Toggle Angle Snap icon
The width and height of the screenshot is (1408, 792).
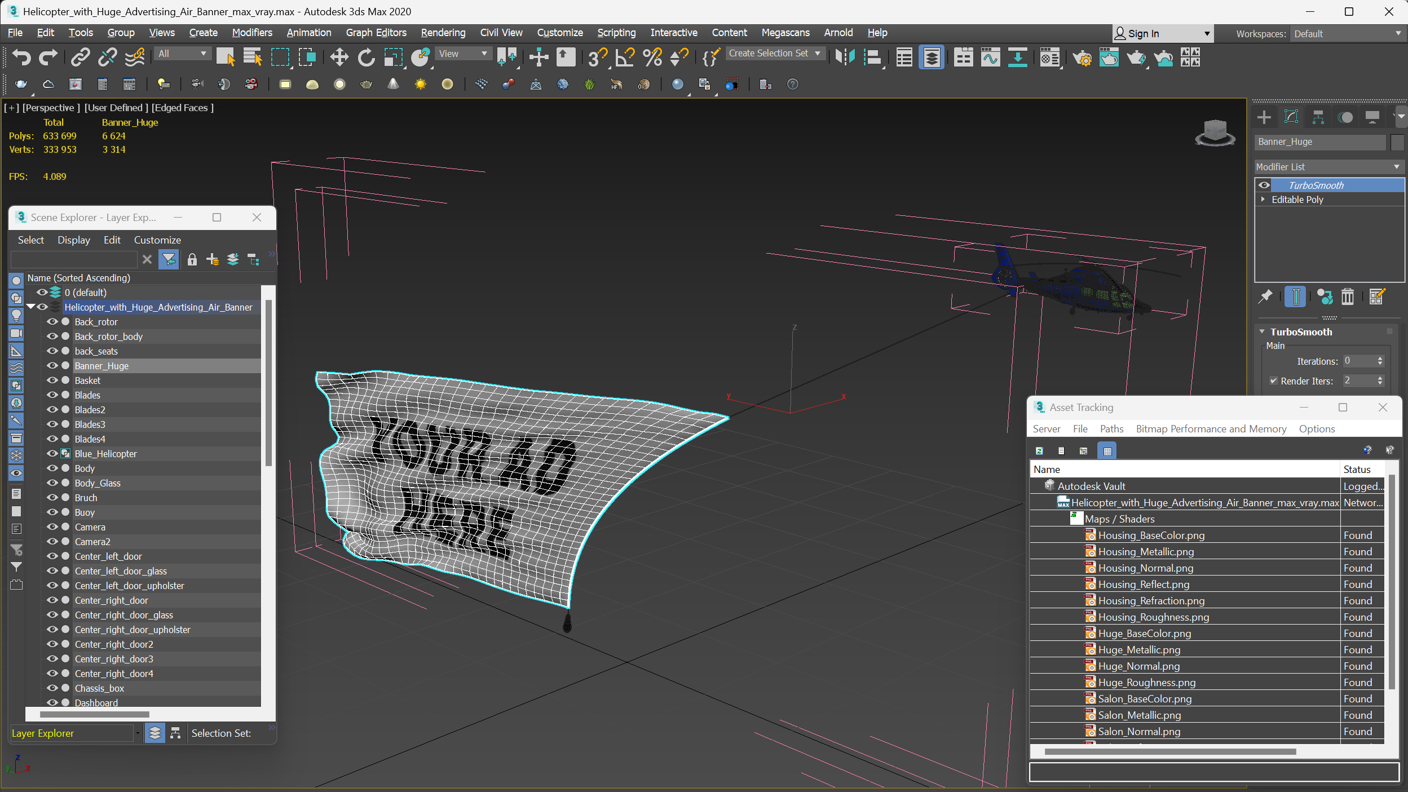coord(625,57)
